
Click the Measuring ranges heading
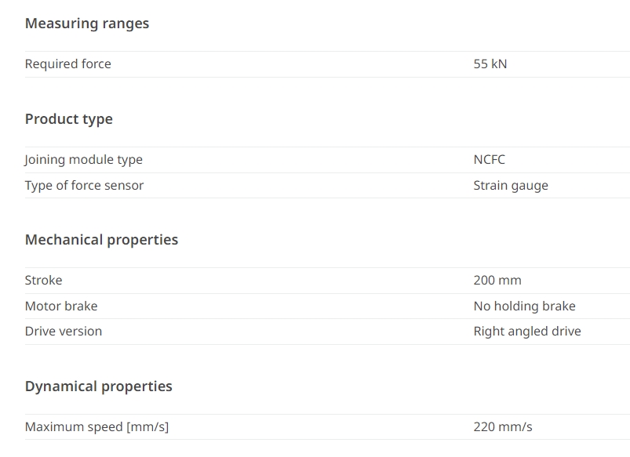click(x=87, y=24)
